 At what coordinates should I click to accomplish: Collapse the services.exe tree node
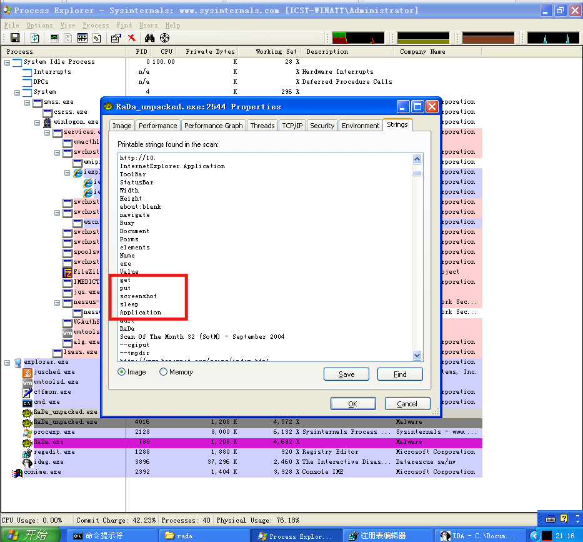tap(47, 133)
